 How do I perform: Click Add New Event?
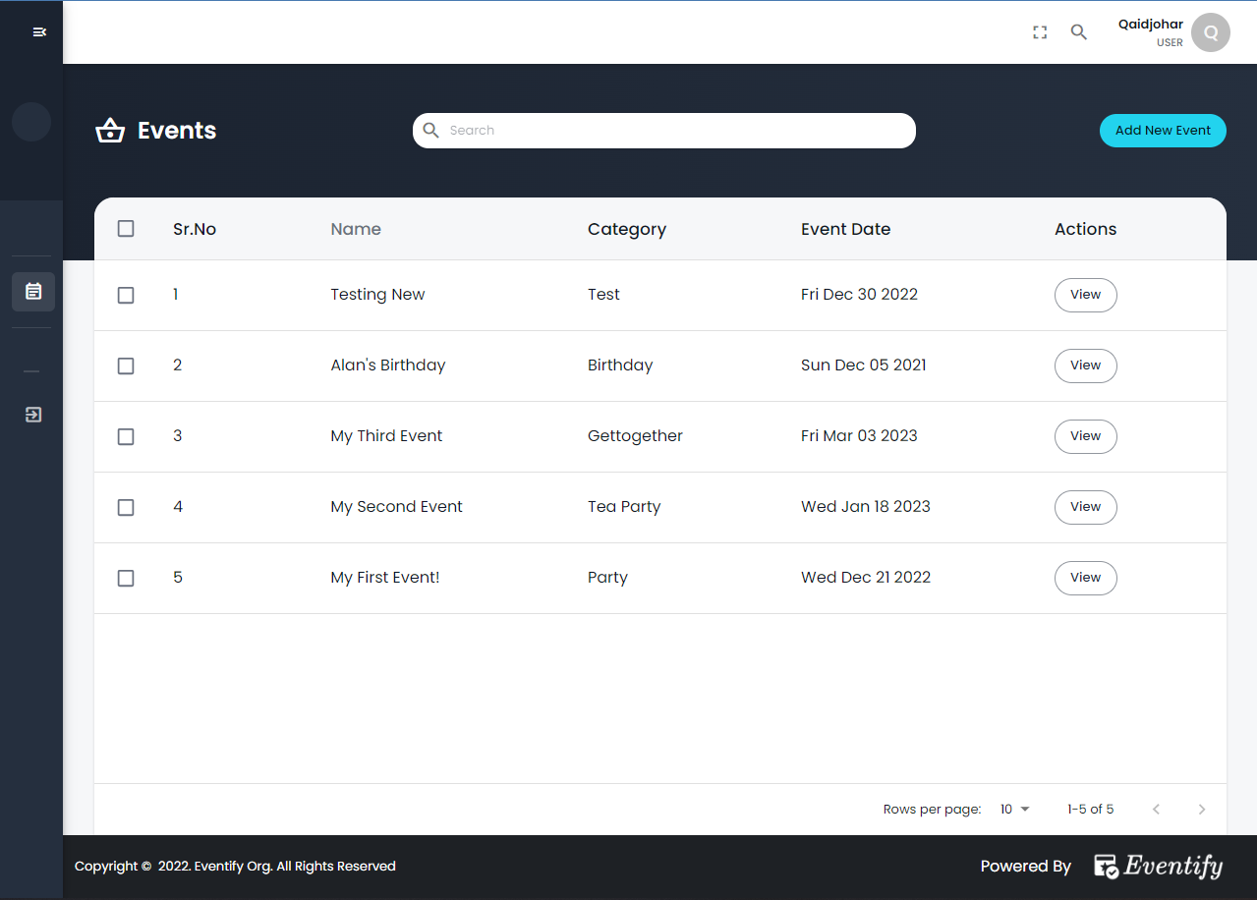1163,130
